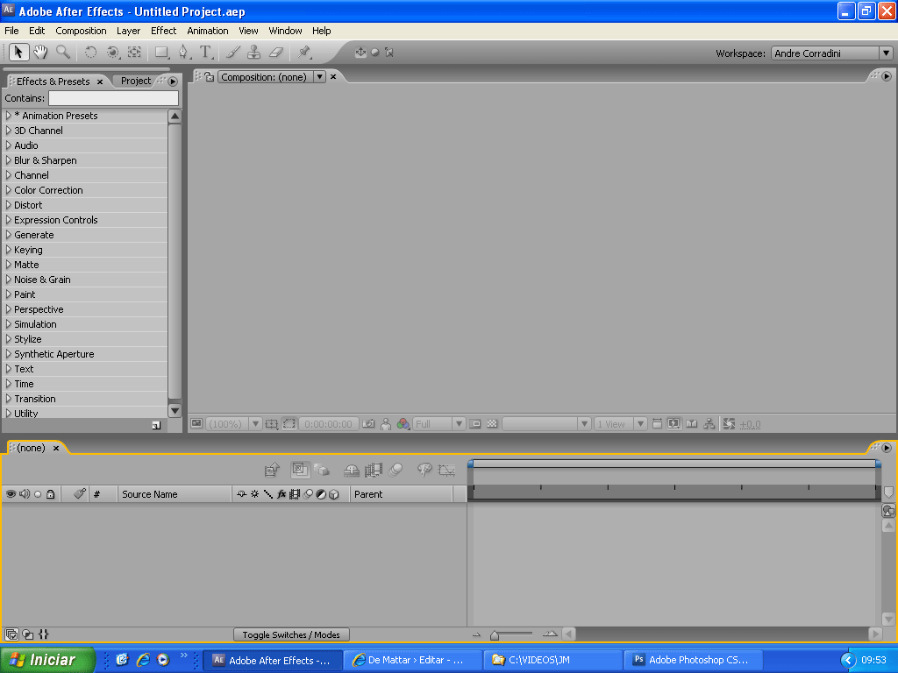Image resolution: width=898 pixels, height=673 pixels.
Task: Click the create new preset icon in Effects panel
Action: coord(156,425)
